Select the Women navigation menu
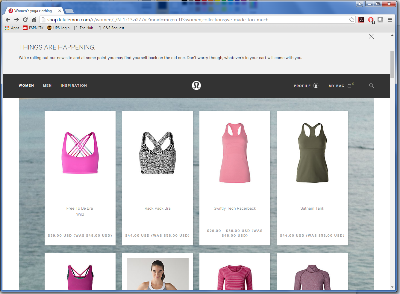This screenshot has height=294, width=400. pyautogui.click(x=26, y=85)
